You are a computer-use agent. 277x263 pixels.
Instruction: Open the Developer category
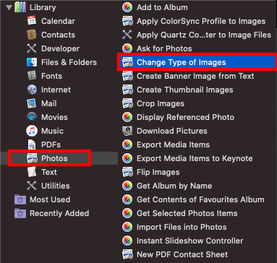click(60, 48)
